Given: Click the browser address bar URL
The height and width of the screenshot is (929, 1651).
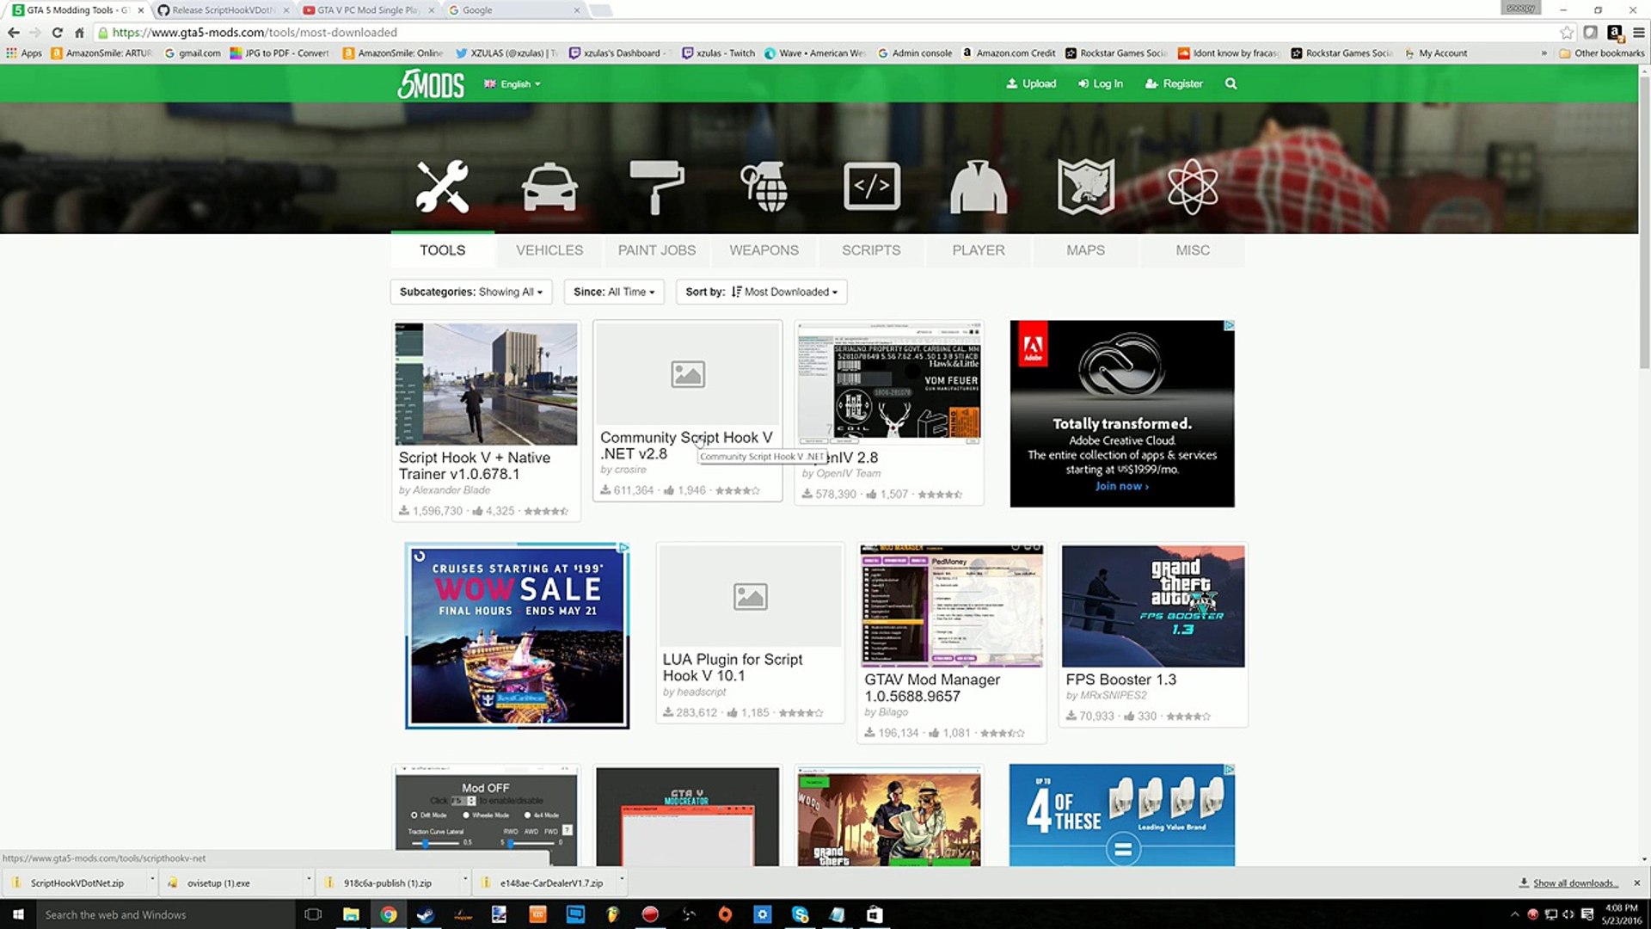Looking at the screenshot, I should point(255,33).
